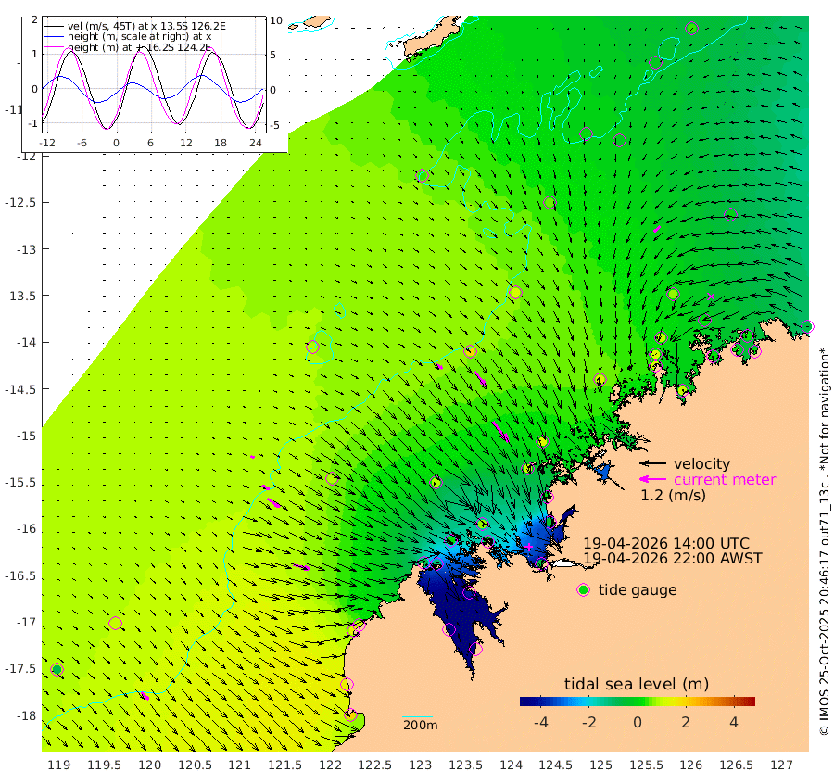
Task: Click the blue line sample in inset legend
Action: click(x=54, y=37)
